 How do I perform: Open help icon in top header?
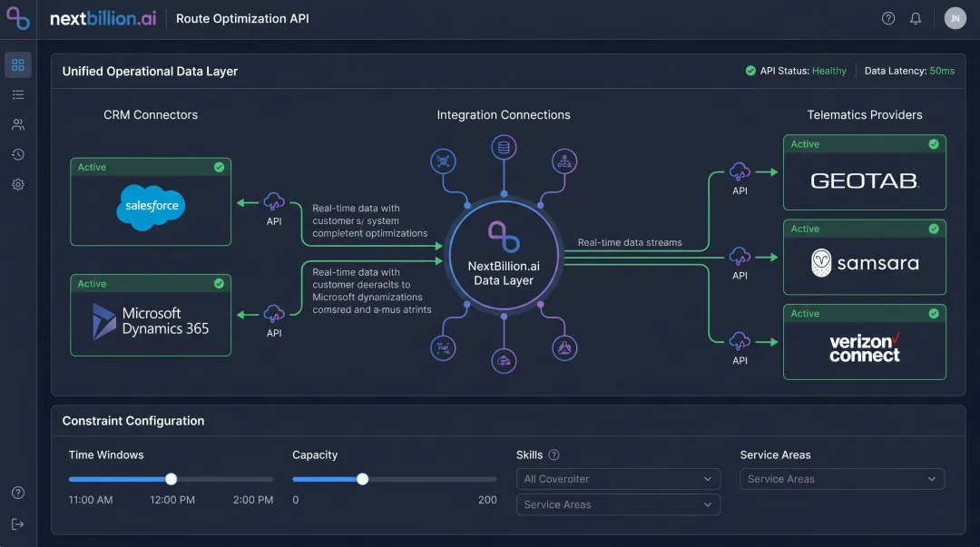(888, 18)
